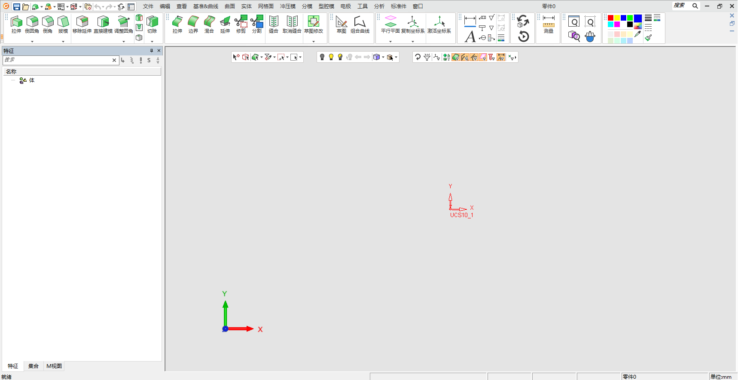Image resolution: width=738 pixels, height=380 pixels.
Task: Switch to the 集合 tab
Action: point(34,366)
